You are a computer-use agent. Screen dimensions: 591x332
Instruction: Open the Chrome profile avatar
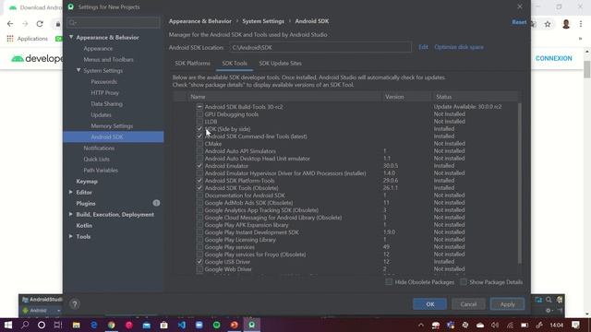click(x=566, y=24)
